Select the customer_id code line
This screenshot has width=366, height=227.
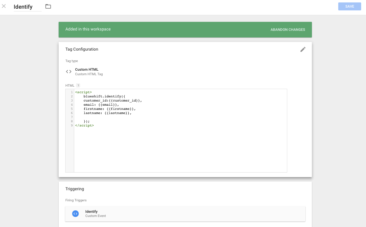(x=113, y=101)
